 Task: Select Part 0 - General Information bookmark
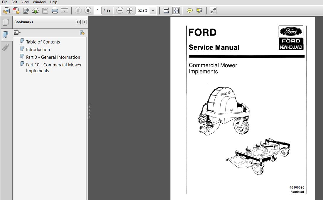tap(53, 57)
